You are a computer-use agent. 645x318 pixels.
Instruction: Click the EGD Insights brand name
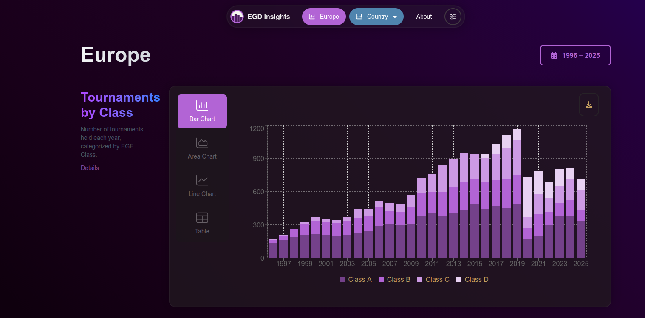tap(269, 17)
